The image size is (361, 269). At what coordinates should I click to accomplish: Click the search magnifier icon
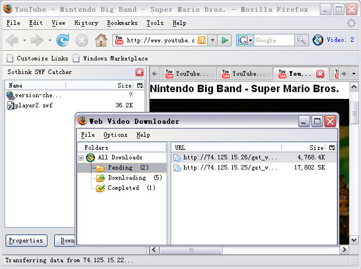tap(301, 40)
